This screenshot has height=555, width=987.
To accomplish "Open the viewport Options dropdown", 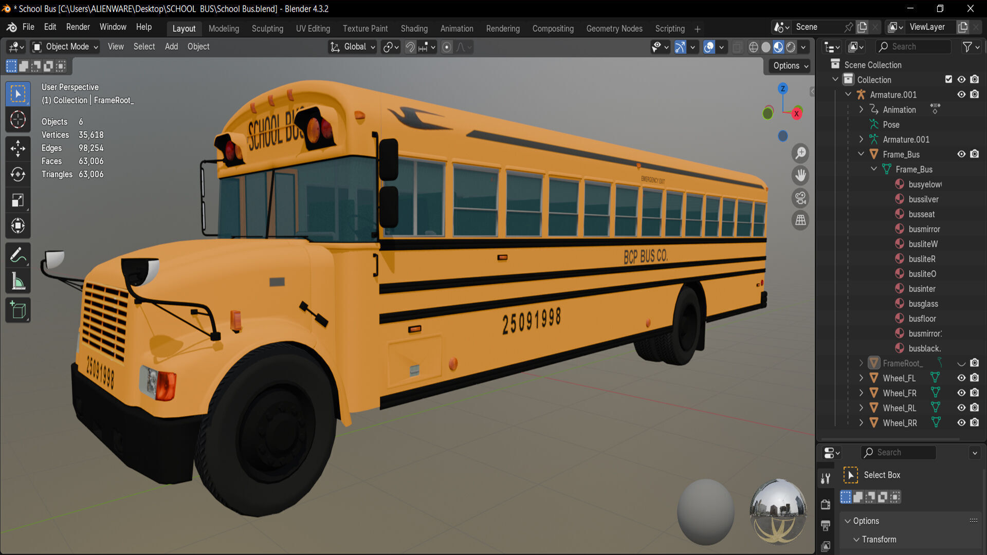I will pos(790,66).
